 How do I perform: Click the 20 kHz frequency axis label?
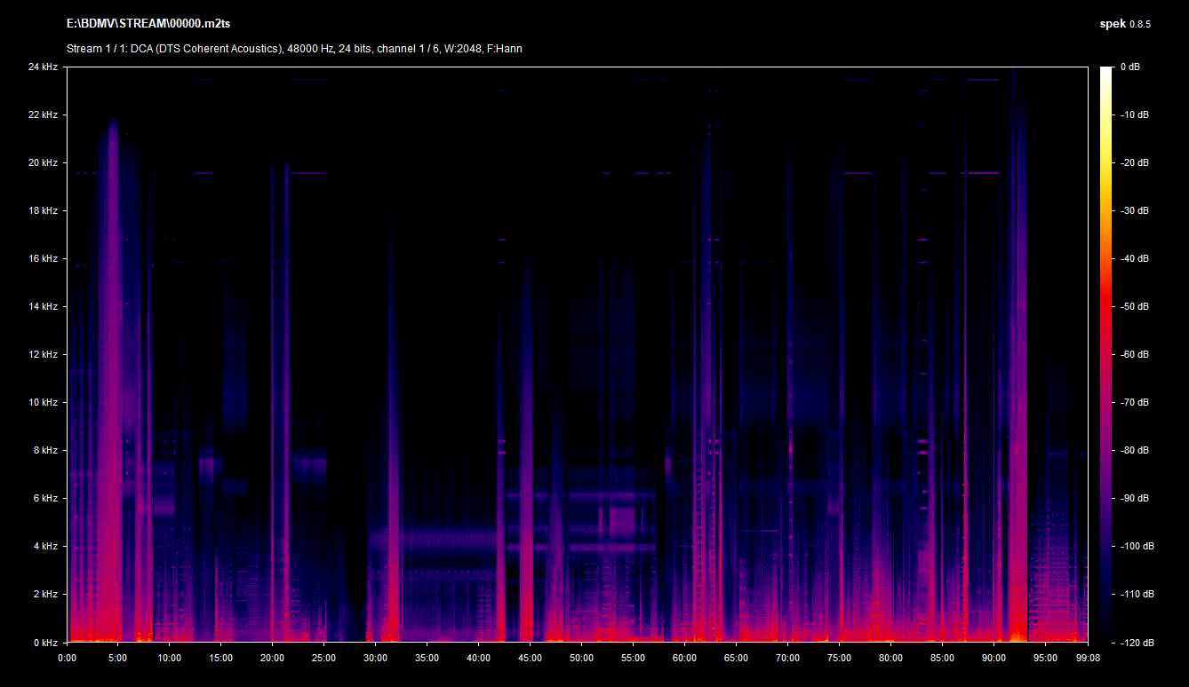point(43,163)
